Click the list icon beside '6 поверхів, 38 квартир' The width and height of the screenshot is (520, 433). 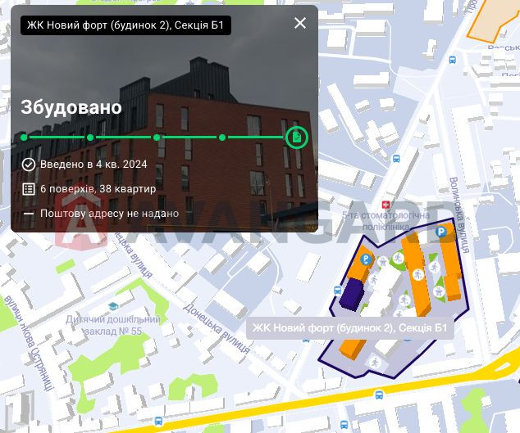pyautogui.click(x=29, y=189)
